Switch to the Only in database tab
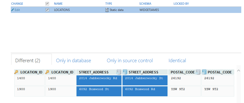Viewport: 244px width, 103px height. point(73,60)
